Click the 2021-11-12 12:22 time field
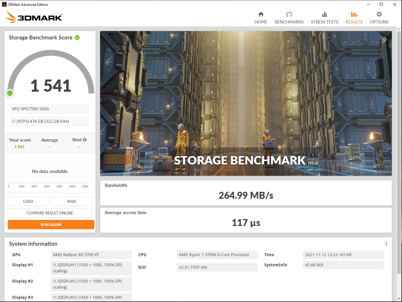Screen dimensions: 402x302 tap(343, 255)
